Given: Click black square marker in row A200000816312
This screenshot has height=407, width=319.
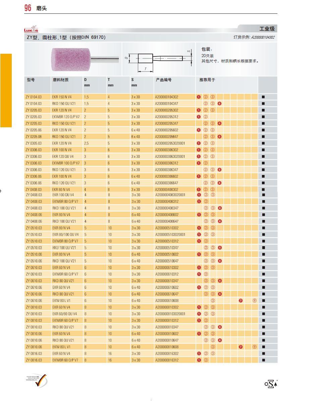Looking at the screenshot, I should (263, 360).
